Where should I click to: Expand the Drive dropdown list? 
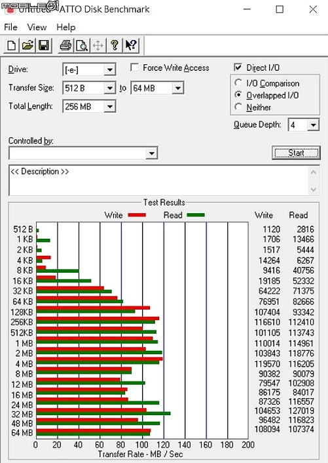pos(109,70)
